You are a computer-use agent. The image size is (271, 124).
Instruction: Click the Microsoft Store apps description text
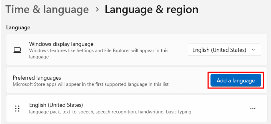point(91,84)
